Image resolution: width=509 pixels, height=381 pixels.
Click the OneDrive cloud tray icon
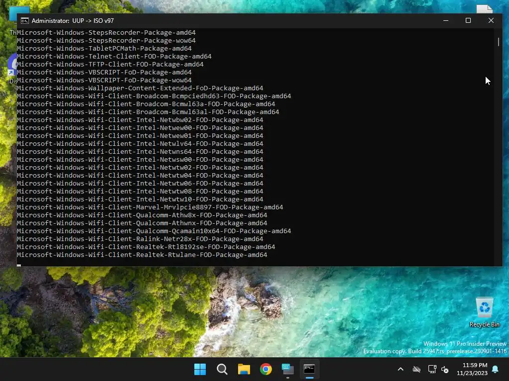tap(417, 369)
